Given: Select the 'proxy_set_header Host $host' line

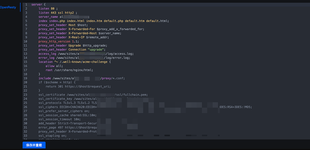Looking at the screenshot, I should [x=63, y=25].
